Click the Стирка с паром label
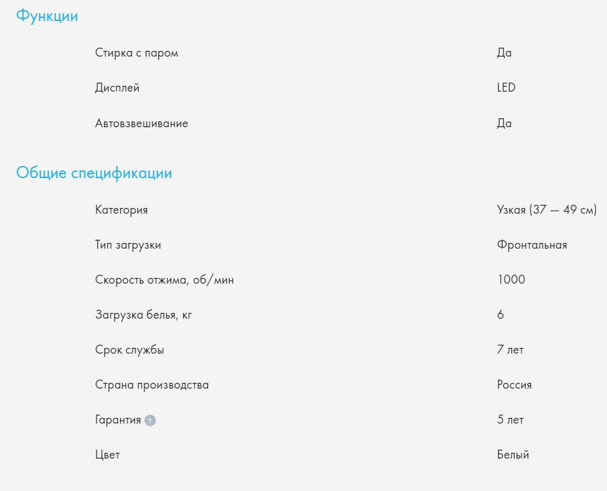Viewport: 607px width, 491px height. [x=137, y=53]
